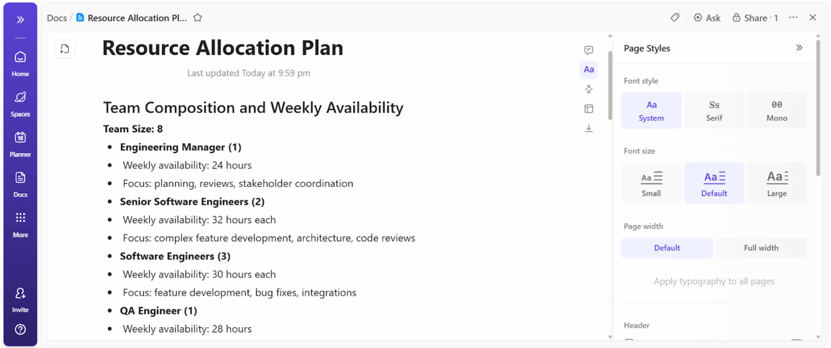The height and width of the screenshot is (348, 831).
Task: Star the Resource Allocation Plan doc
Action: click(x=197, y=17)
